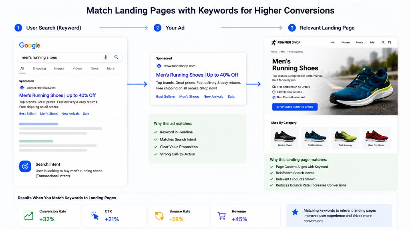Select the Trail Running category thumbnail
This screenshot has width=410, height=230.
click(345, 138)
